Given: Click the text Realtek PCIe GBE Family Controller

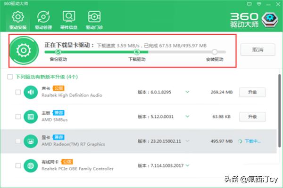Looking at the screenshot, I should coord(77,169).
